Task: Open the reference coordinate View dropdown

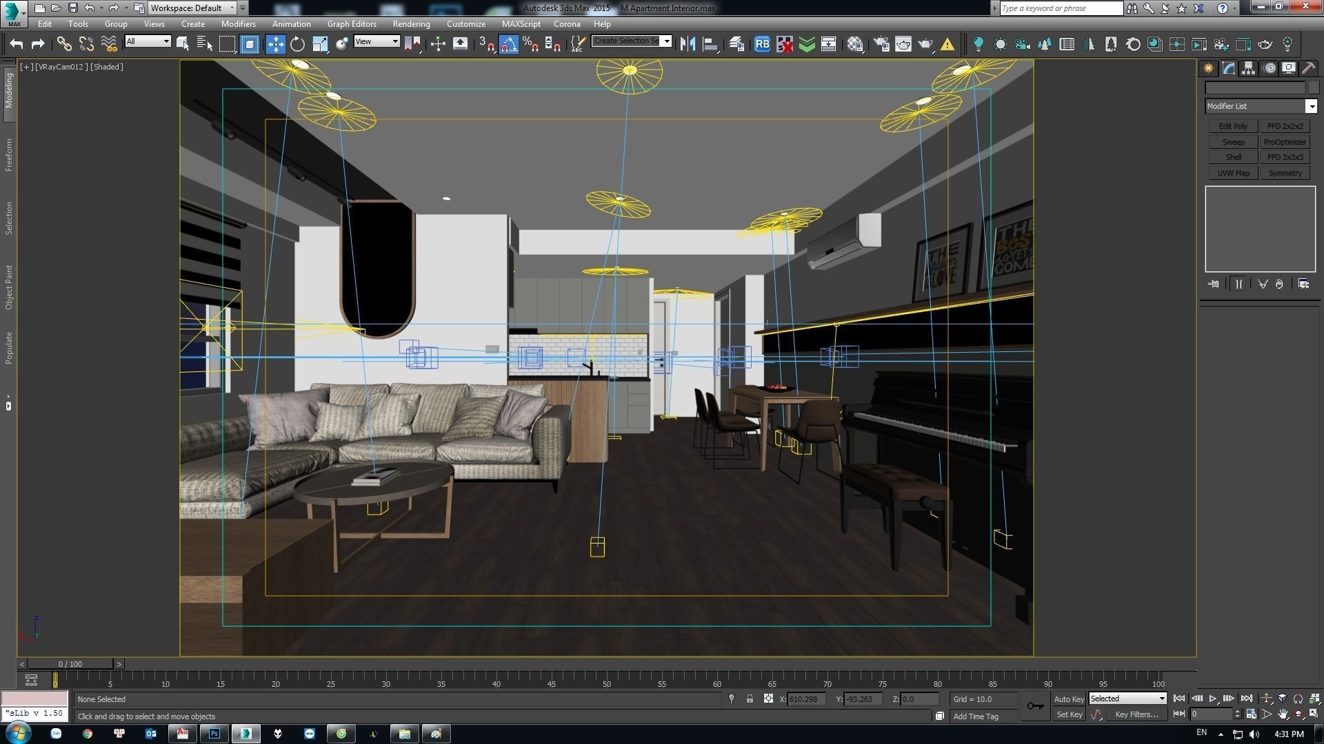Action: (377, 41)
